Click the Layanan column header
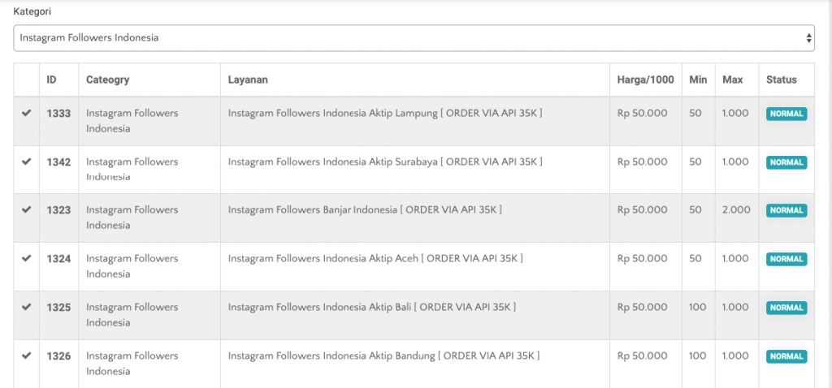Image resolution: width=832 pixels, height=388 pixels. 248,80
